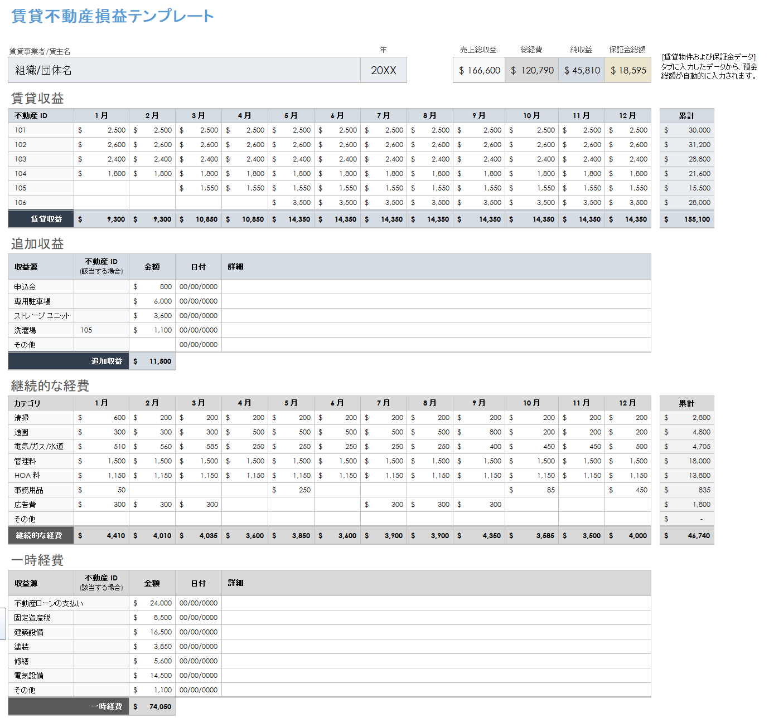Select the 広告費 expense category label

coord(41,505)
